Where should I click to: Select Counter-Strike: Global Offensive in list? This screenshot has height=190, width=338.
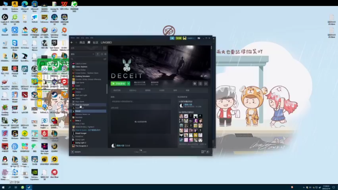[88, 79]
